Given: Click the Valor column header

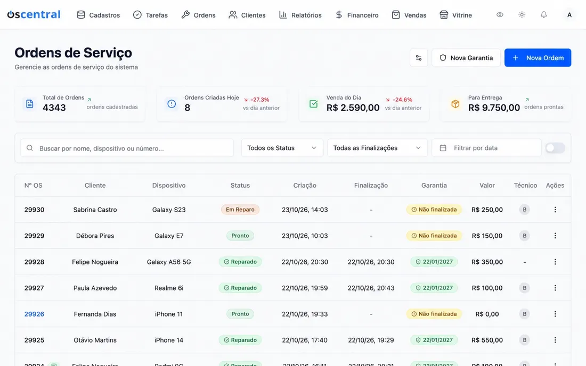Looking at the screenshot, I should [487, 186].
